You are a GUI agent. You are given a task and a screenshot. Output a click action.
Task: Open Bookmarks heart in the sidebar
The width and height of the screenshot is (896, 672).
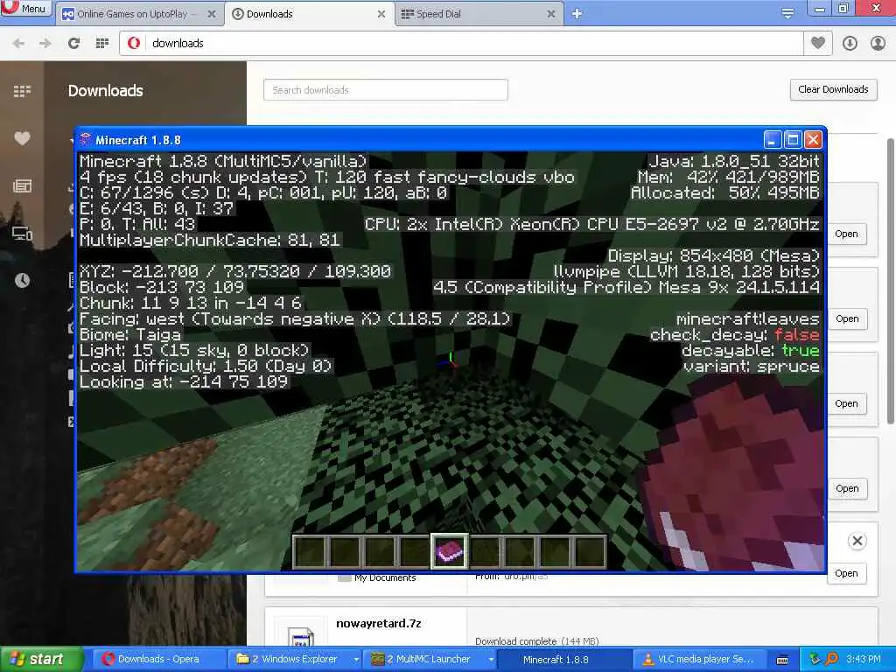pos(22,138)
